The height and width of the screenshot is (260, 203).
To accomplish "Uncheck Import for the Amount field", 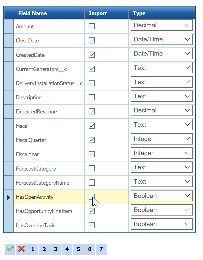I will tap(92, 26).
